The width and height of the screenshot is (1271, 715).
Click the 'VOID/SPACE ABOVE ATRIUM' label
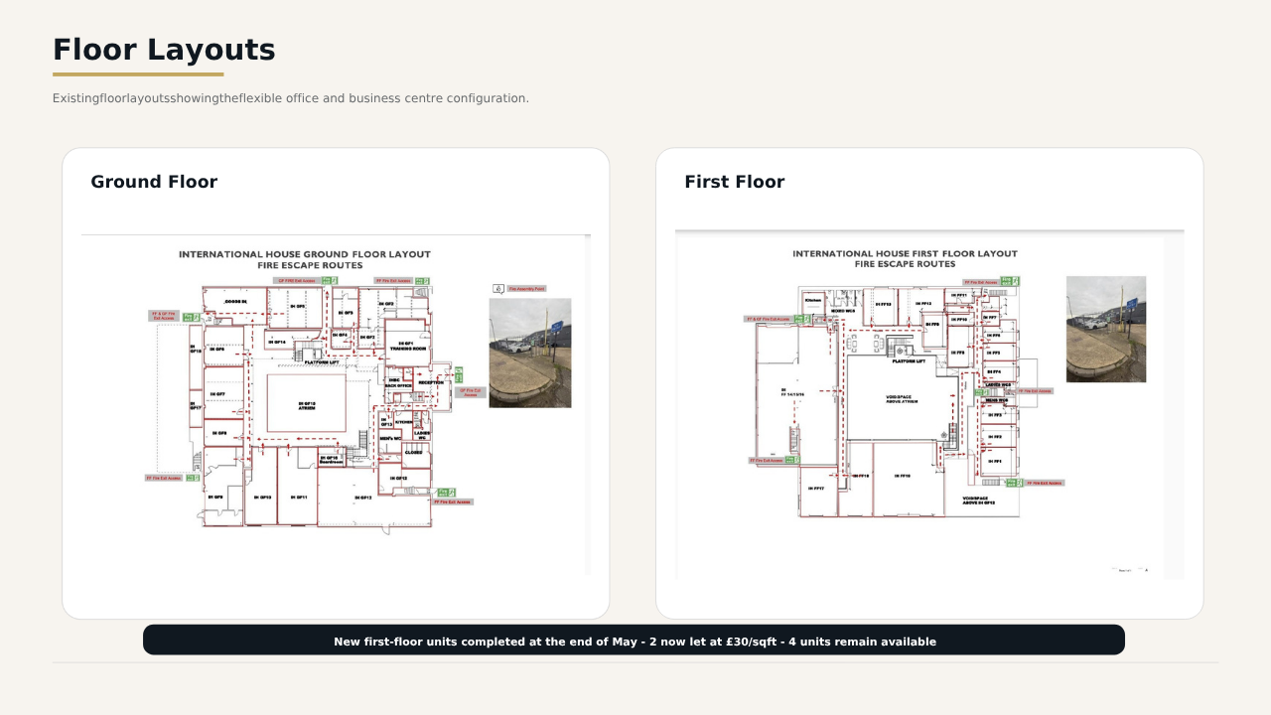pyautogui.click(x=902, y=399)
